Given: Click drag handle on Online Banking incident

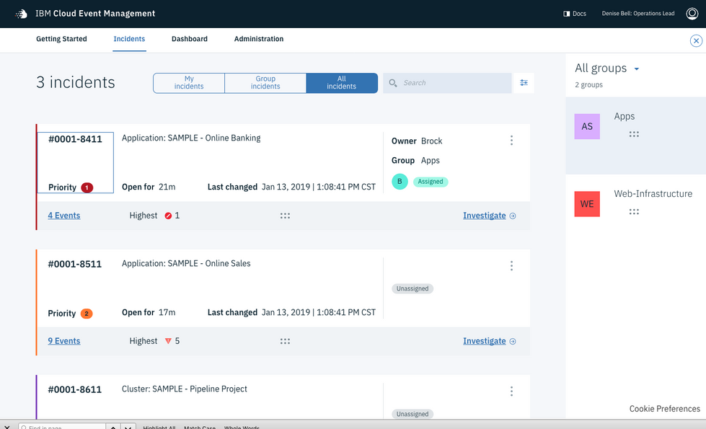Looking at the screenshot, I should [x=285, y=216].
